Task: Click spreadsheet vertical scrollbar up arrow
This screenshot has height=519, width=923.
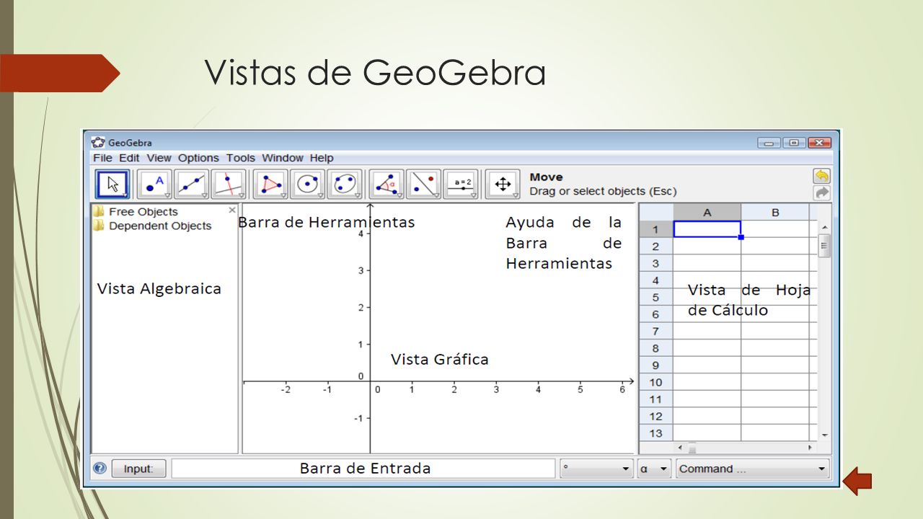Action: [824, 228]
